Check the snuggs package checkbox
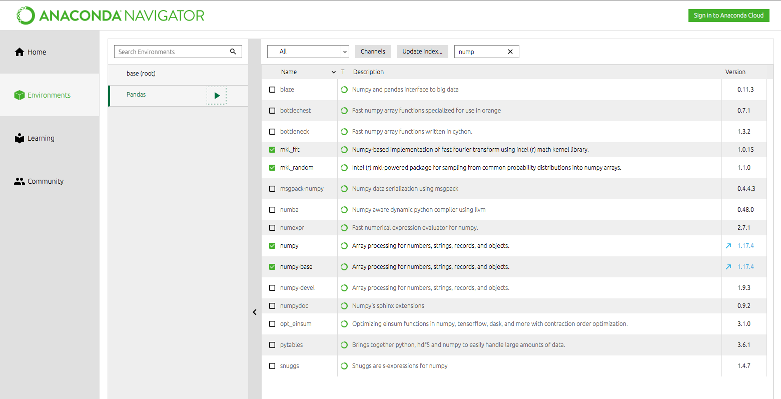Image resolution: width=781 pixels, height=399 pixels. [x=272, y=366]
